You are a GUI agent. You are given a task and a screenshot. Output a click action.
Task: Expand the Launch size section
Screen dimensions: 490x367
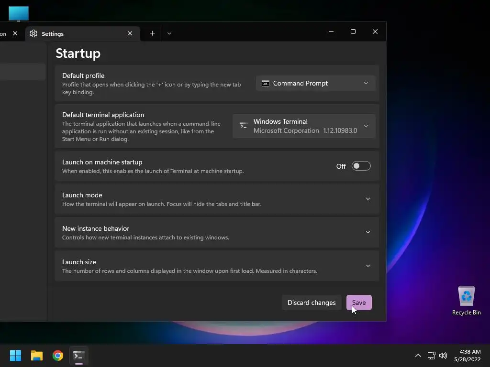[x=217, y=266]
